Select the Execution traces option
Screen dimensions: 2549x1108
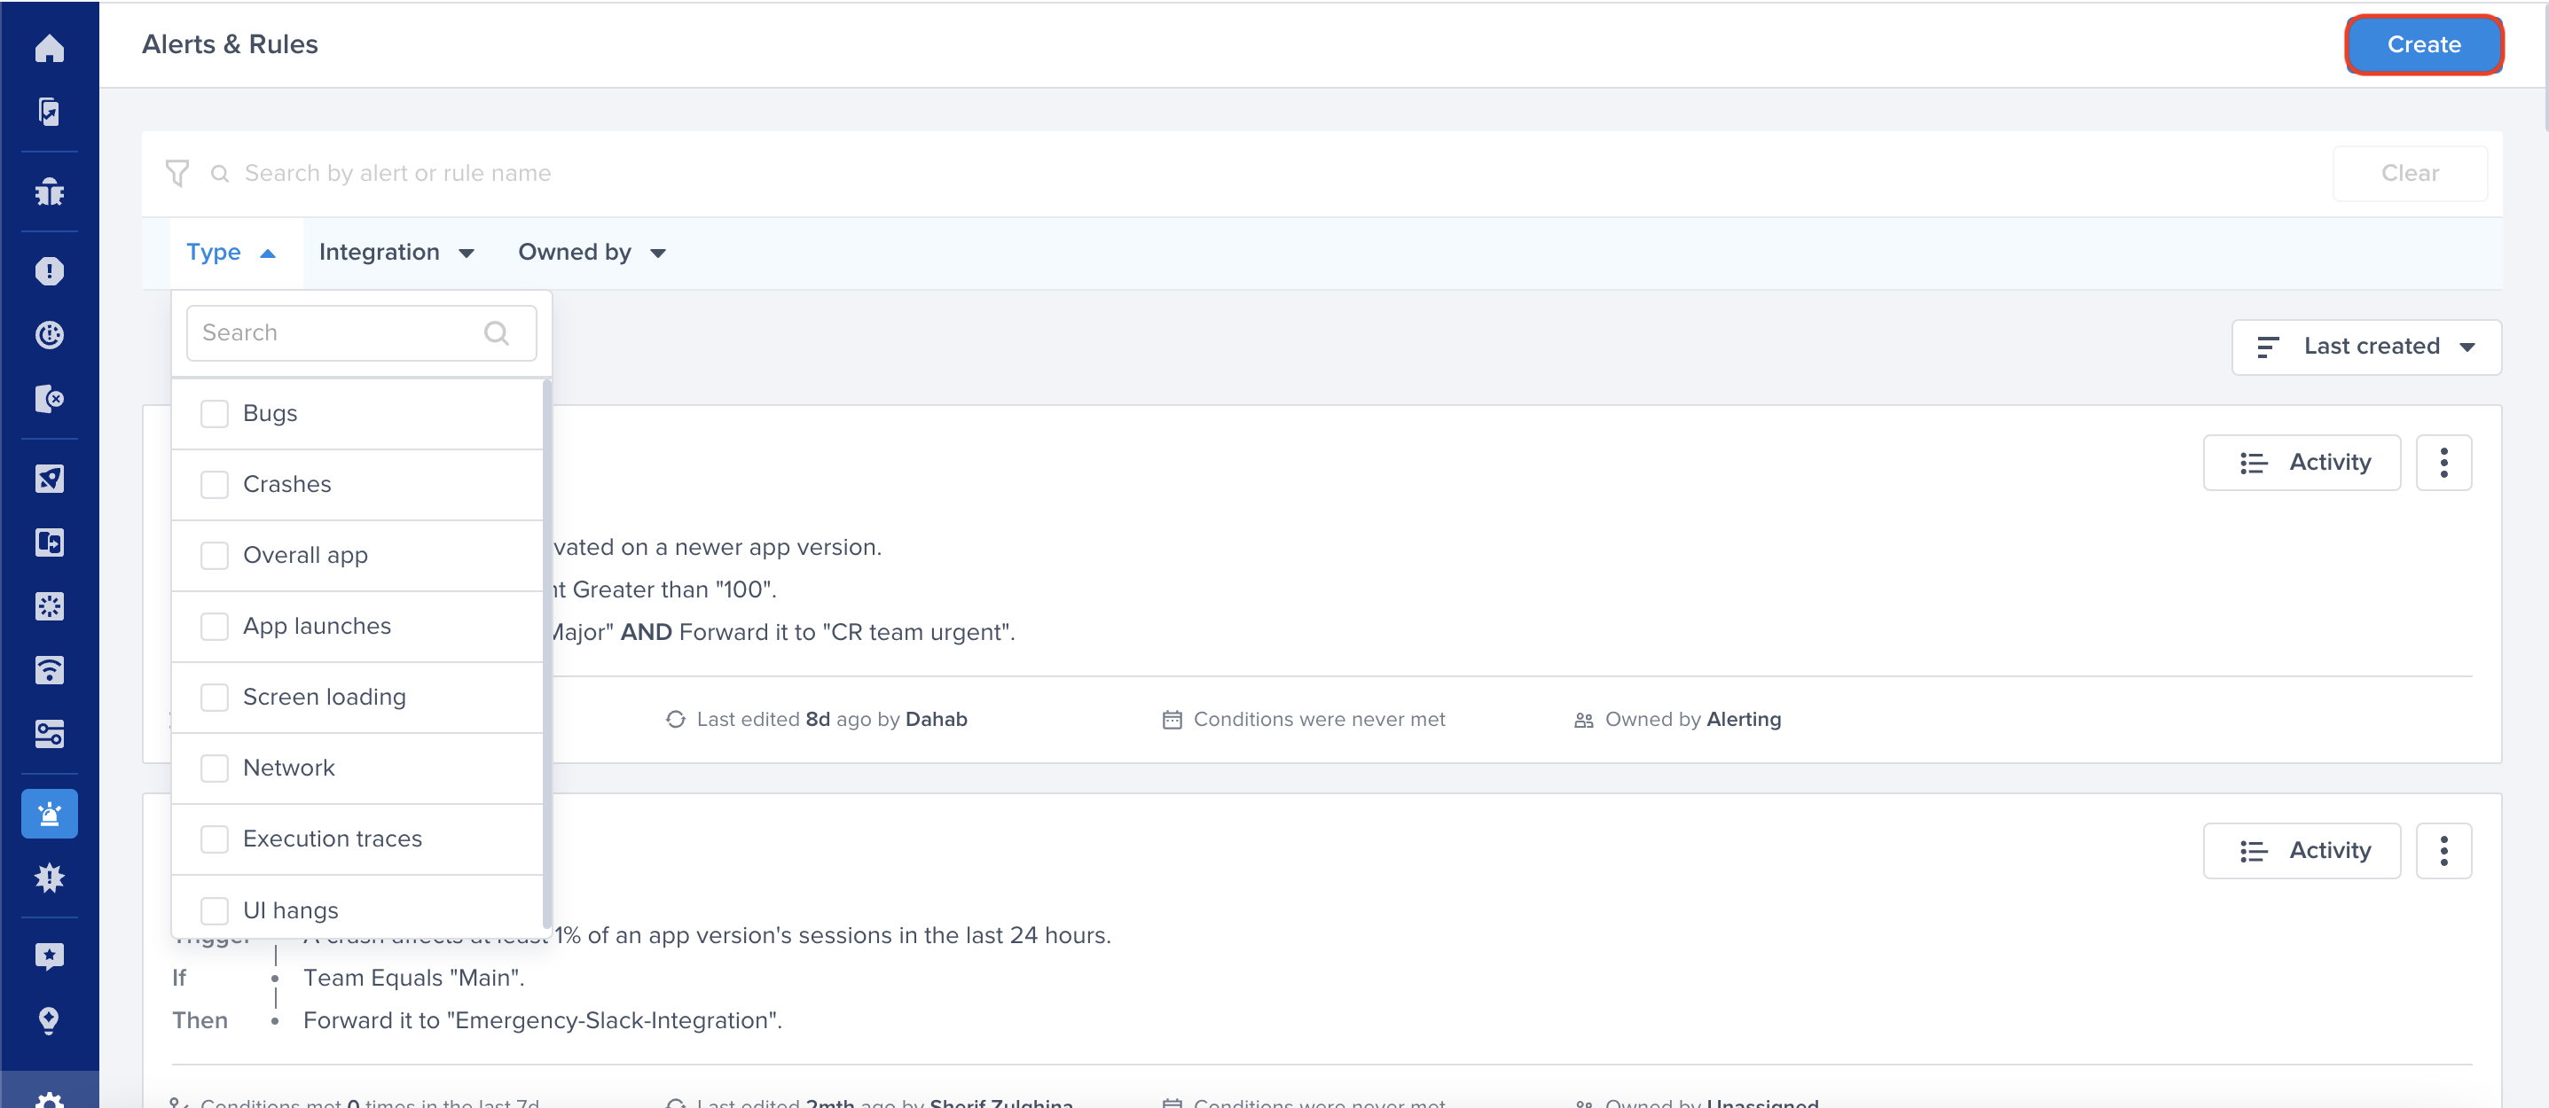coord(333,839)
